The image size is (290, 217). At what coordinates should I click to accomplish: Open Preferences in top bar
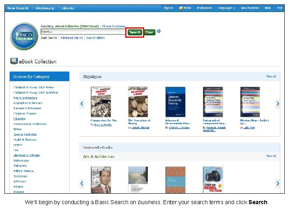pos(205,8)
